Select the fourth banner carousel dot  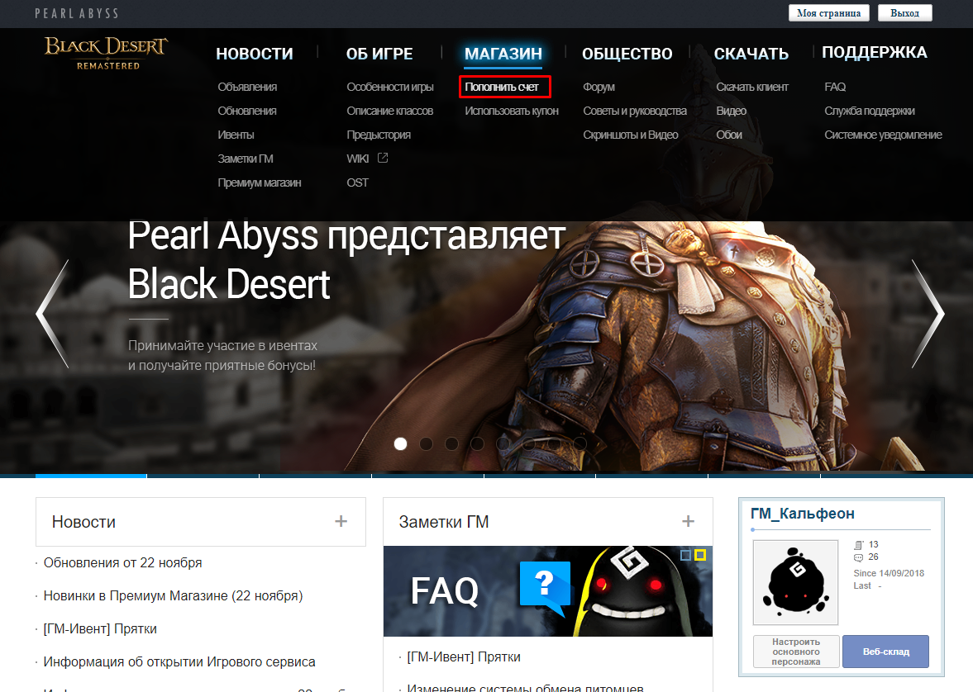point(477,444)
